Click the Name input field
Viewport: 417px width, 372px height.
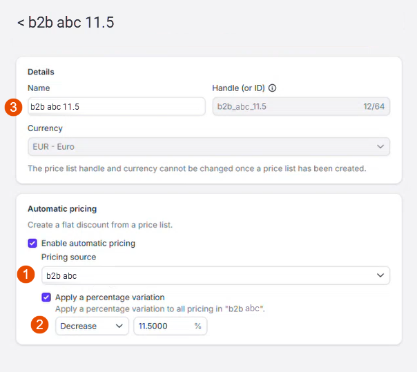pos(117,106)
